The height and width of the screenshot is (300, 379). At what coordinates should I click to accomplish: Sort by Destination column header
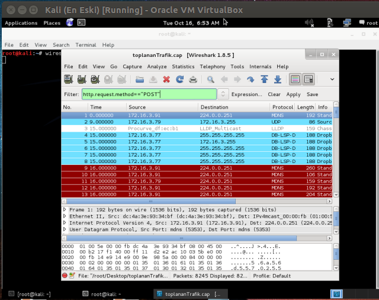tap(234, 107)
